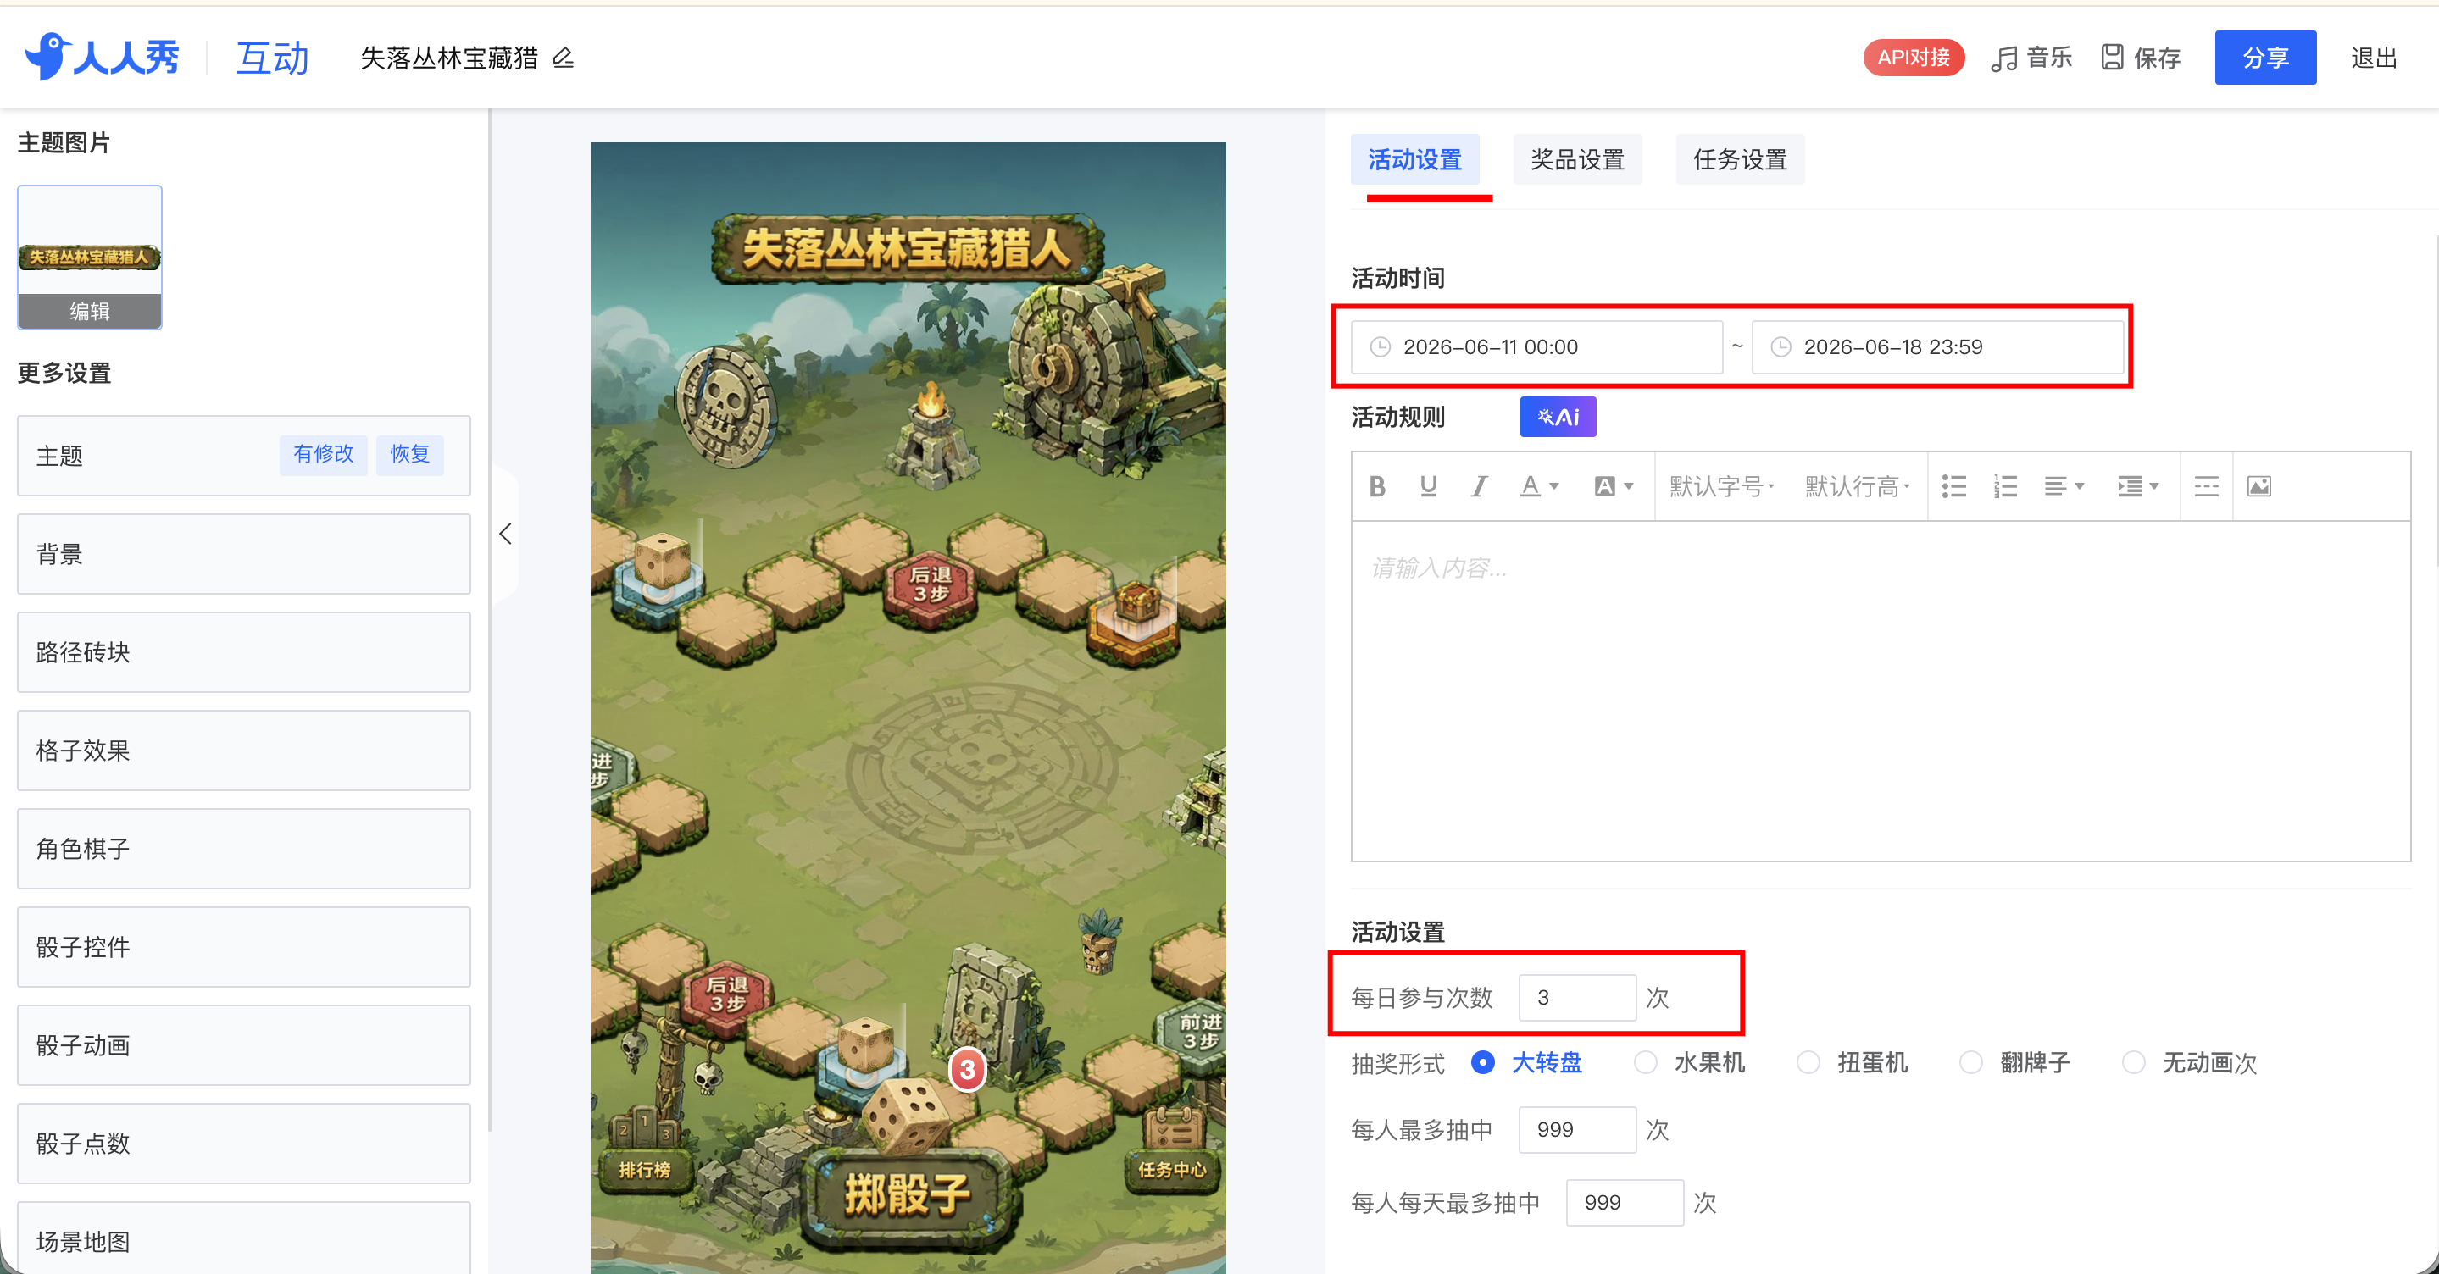The height and width of the screenshot is (1274, 2439).
Task: Click the 人人秀 bird logo
Action: pos(103,57)
